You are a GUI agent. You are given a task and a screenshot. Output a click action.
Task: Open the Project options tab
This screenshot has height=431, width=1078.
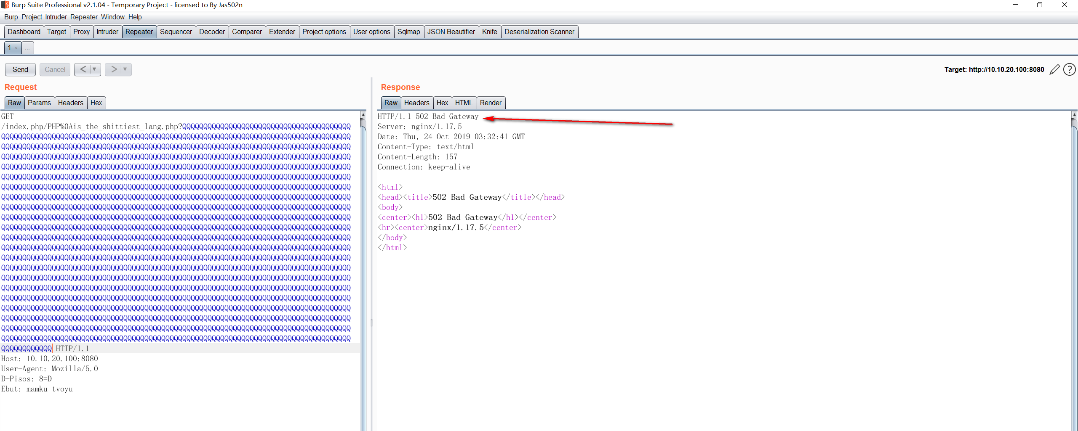[x=324, y=32]
